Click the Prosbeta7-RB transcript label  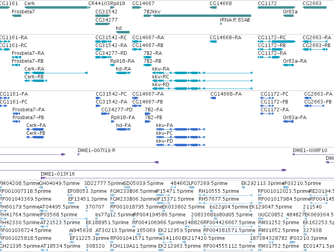27,61
